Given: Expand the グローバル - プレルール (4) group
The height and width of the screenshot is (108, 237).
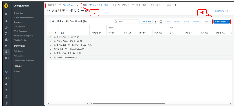Looking at the screenshot, I should tap(50, 37).
